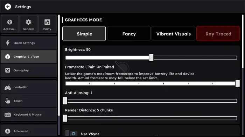Click the main panel vertical scrollbar

(x=243, y=41)
